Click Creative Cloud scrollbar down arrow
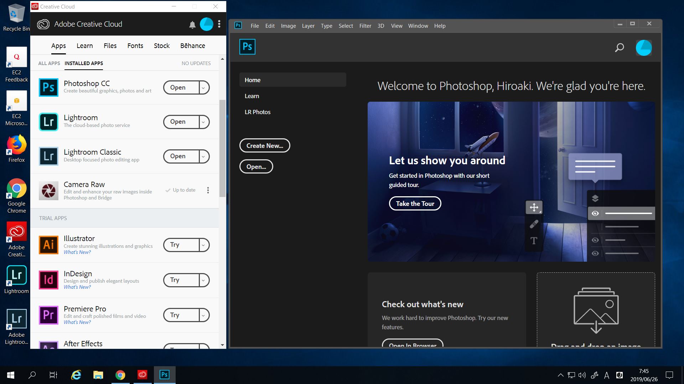 pyautogui.click(x=222, y=345)
